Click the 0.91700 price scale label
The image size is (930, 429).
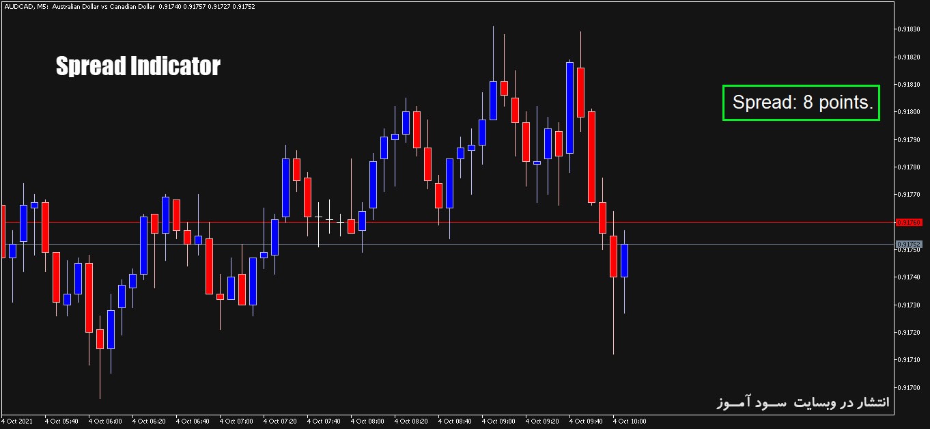(910, 387)
